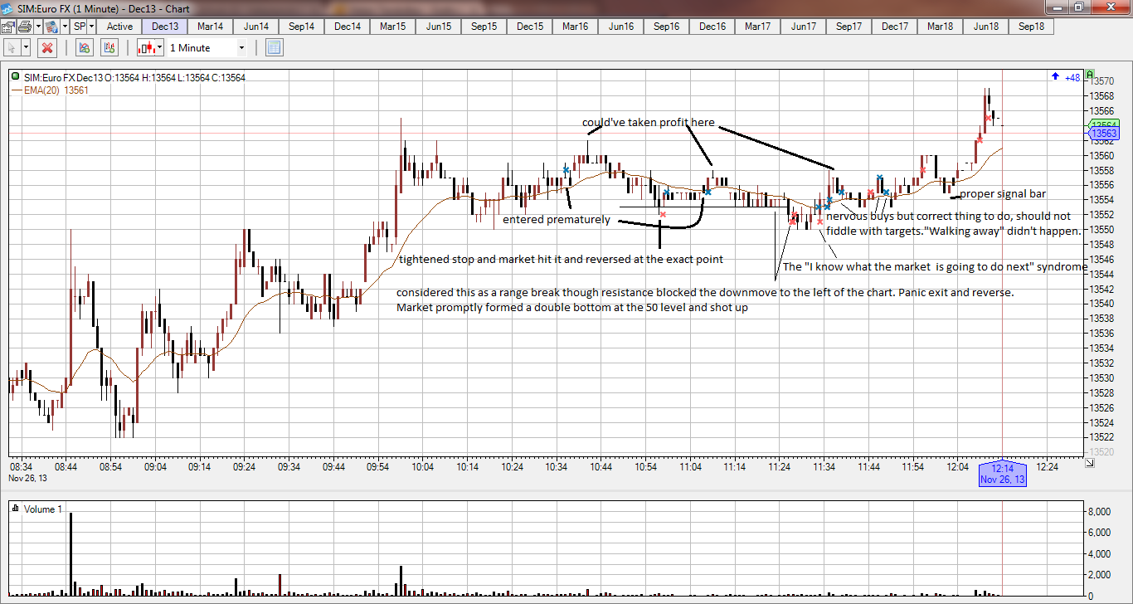The width and height of the screenshot is (1133, 604).
Task: Select the pointer cursor tool
Action: point(12,47)
